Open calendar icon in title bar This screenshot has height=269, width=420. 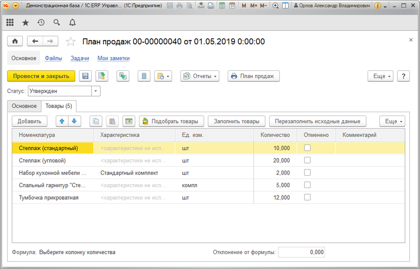232,5
